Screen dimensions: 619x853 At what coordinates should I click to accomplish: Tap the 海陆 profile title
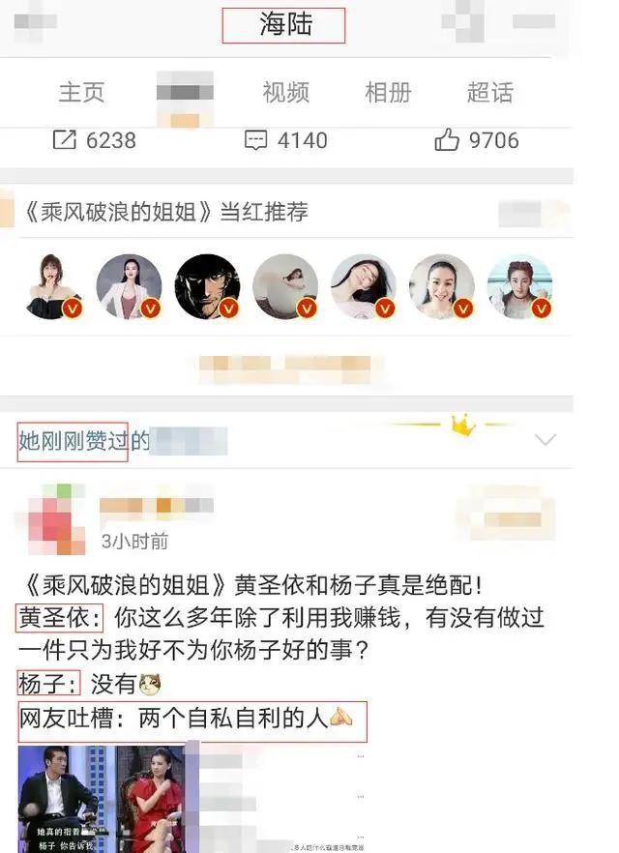click(285, 24)
